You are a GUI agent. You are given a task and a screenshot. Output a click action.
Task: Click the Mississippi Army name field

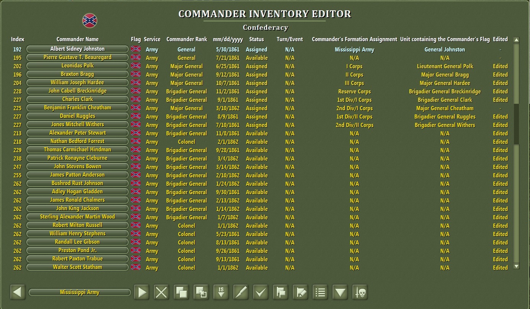(x=80, y=292)
